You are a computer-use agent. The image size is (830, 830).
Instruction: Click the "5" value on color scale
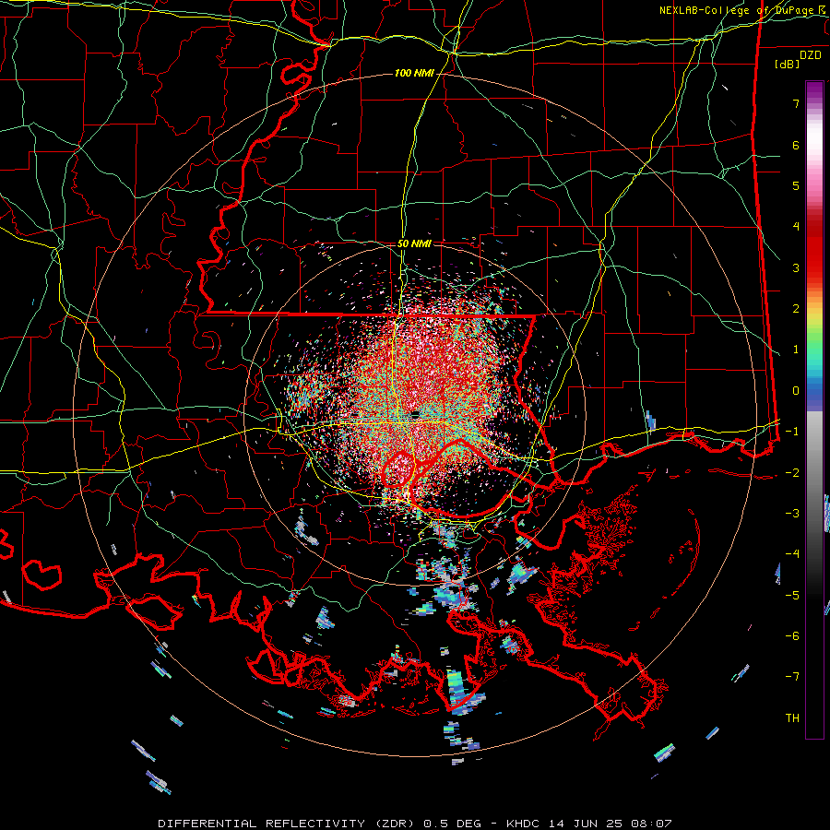click(796, 185)
